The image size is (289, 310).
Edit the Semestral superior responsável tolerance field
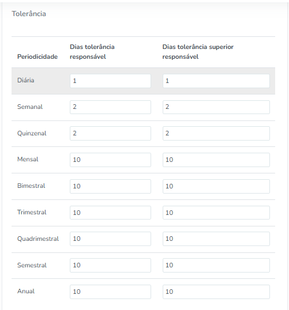click(216, 265)
